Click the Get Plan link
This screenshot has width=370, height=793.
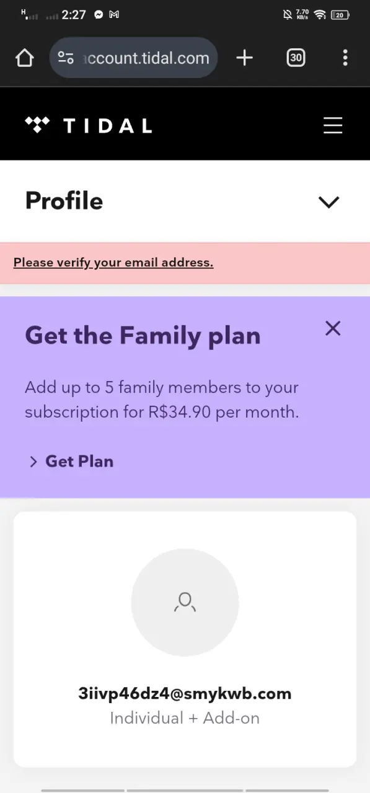click(x=79, y=462)
